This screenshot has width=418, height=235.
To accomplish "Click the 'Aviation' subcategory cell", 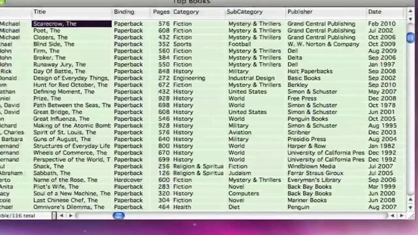I will click(x=240, y=133).
